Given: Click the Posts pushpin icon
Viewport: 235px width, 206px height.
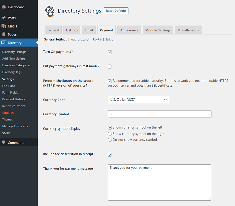Looking at the screenshot, I should pos(4,18).
